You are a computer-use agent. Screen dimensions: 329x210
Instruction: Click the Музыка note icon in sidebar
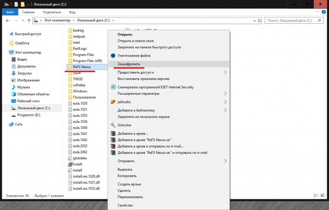[13, 87]
